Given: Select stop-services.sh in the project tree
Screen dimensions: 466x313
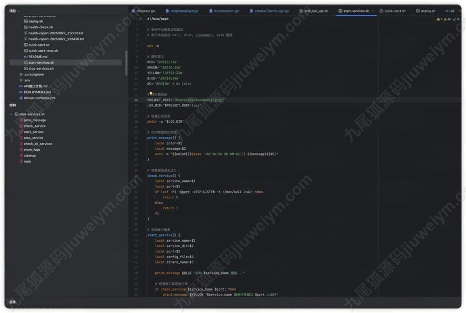Looking at the screenshot, I should (41, 68).
